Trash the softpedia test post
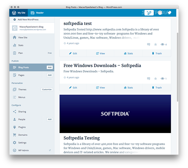 pyautogui.click(x=157, y=53)
